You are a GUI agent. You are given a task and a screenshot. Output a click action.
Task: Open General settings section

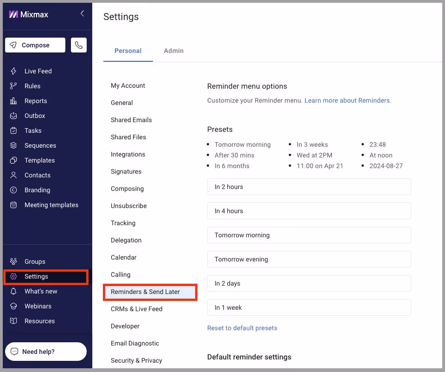121,103
